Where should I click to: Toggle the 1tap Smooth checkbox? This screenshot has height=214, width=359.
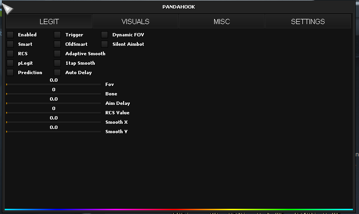(x=57, y=63)
